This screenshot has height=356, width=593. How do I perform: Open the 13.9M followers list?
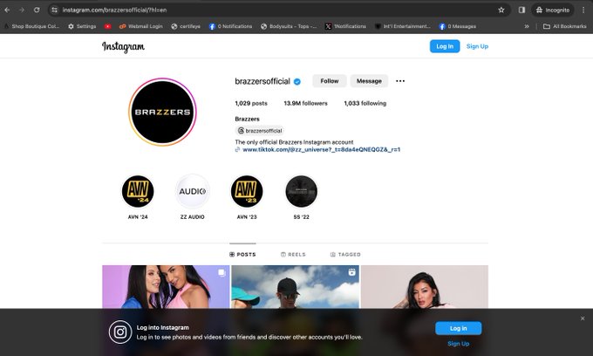click(x=305, y=103)
